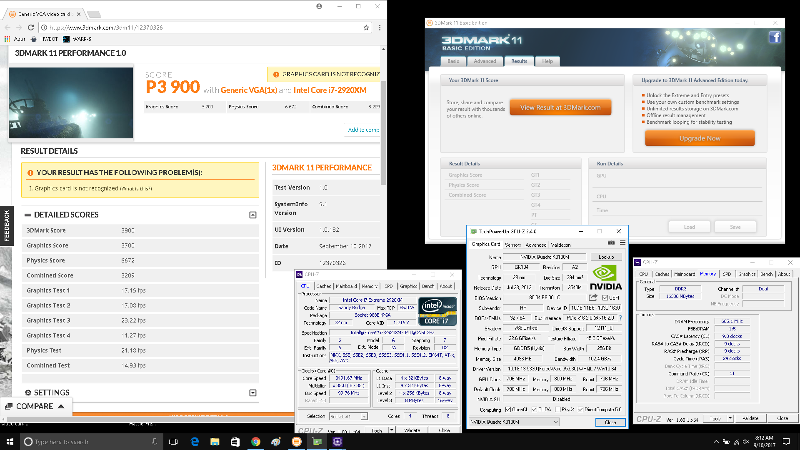
Task: Click the Intel Core i7 logo in CPU-Z
Action: pos(437,311)
